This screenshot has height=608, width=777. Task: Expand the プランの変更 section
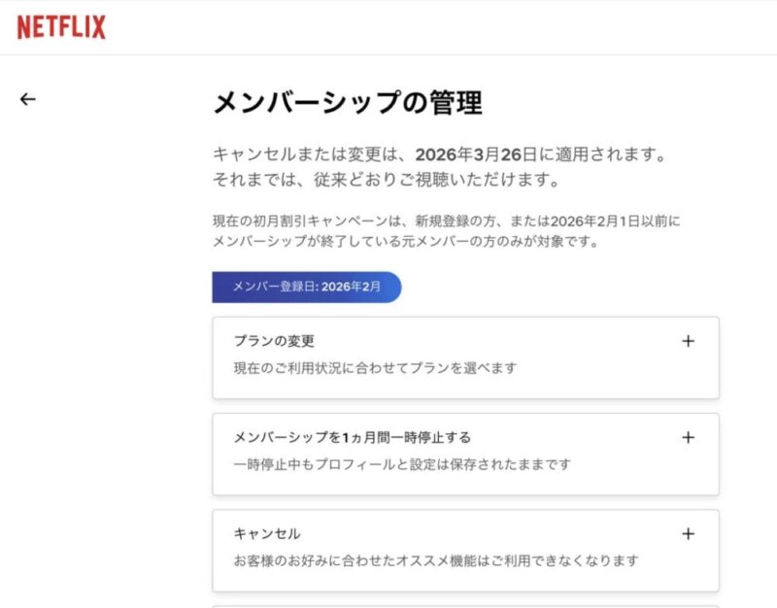tap(274, 341)
